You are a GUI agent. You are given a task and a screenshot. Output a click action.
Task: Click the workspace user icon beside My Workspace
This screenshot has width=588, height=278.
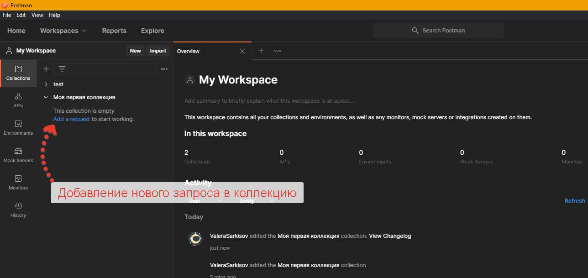[x=9, y=51]
